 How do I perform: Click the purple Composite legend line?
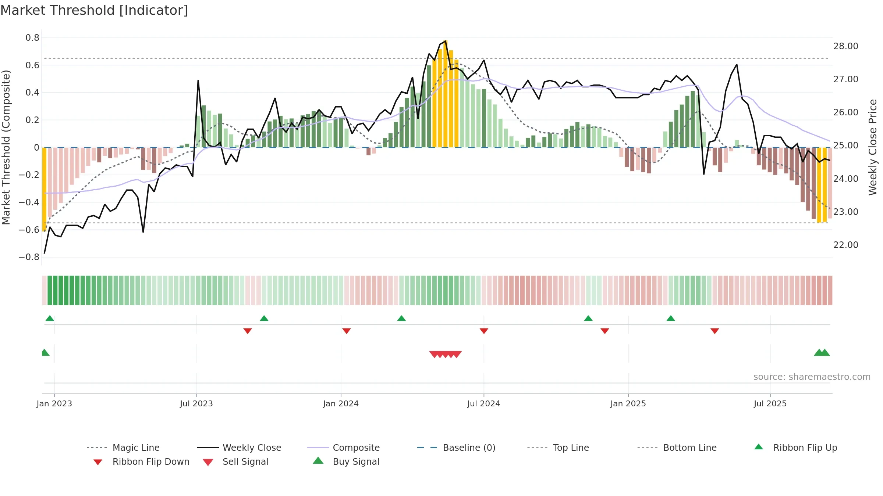tap(318, 448)
